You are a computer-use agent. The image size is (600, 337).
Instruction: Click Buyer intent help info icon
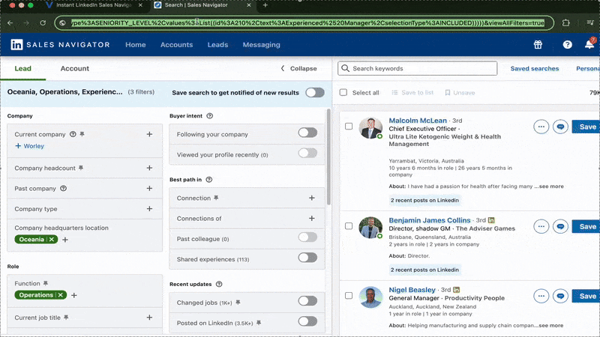pyautogui.click(x=210, y=116)
